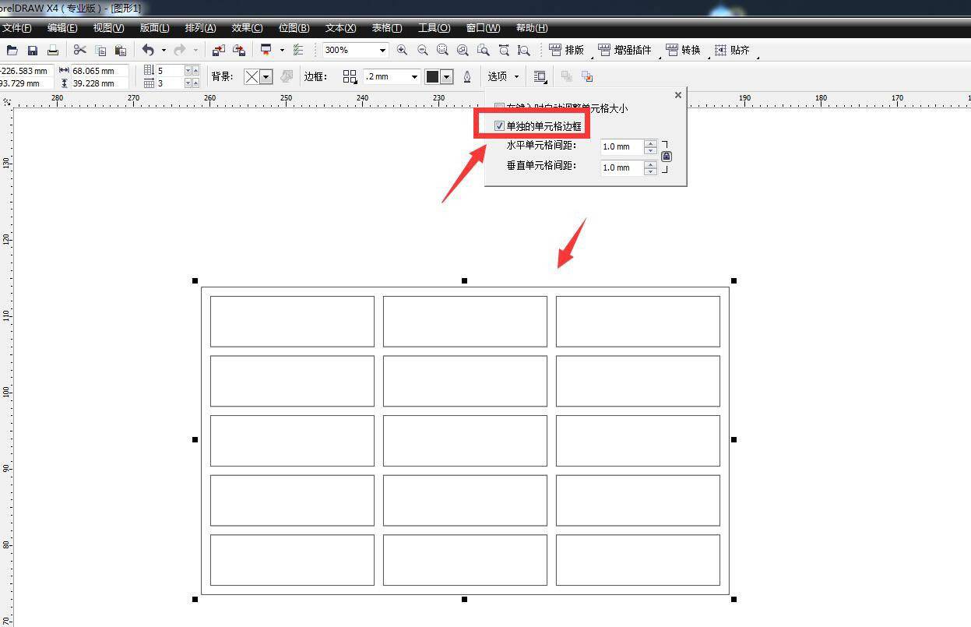Click the Undo arrow icon
The image size is (971, 627).
coord(148,50)
